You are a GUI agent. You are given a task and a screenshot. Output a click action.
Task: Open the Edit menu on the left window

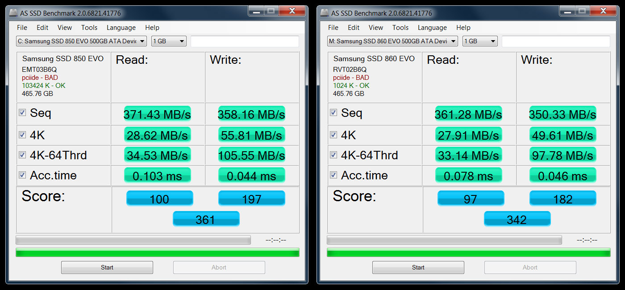coord(42,27)
